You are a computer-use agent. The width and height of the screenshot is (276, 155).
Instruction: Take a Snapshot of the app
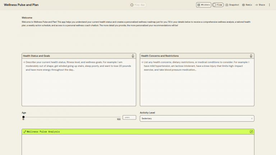[x=232, y=5]
